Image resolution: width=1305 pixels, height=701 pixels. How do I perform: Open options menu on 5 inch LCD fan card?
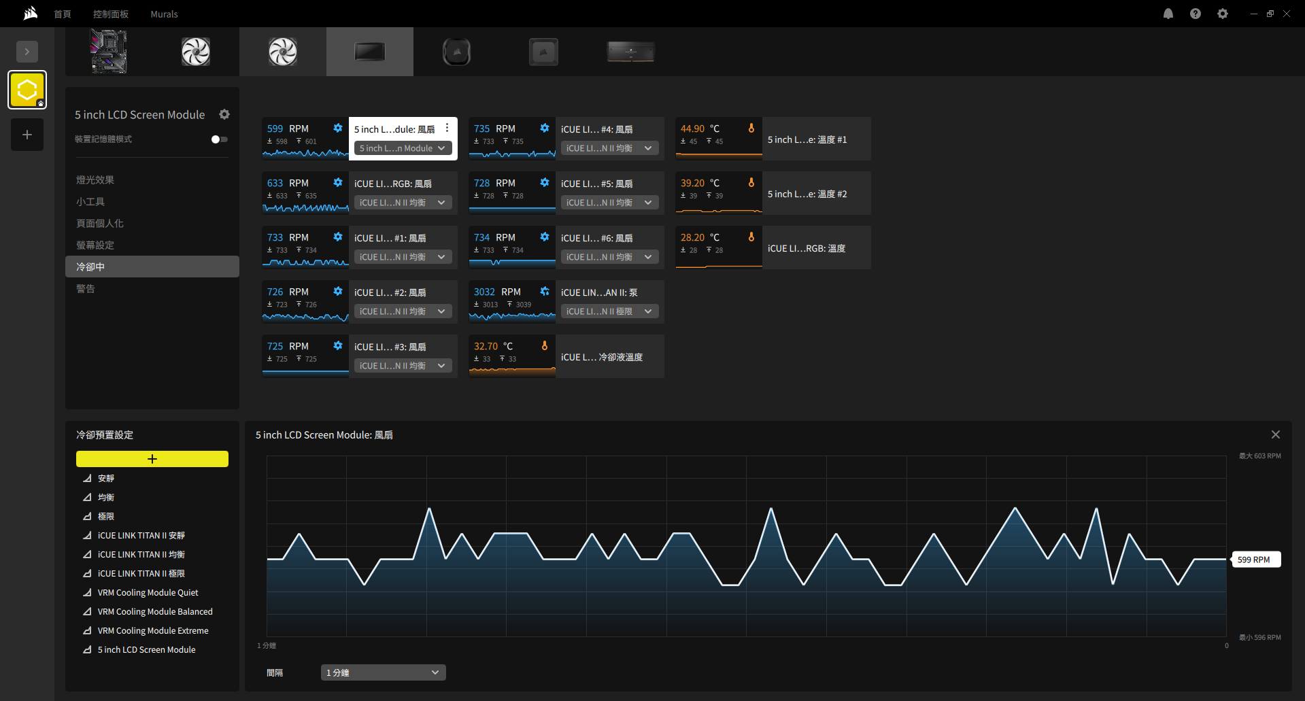pos(447,128)
